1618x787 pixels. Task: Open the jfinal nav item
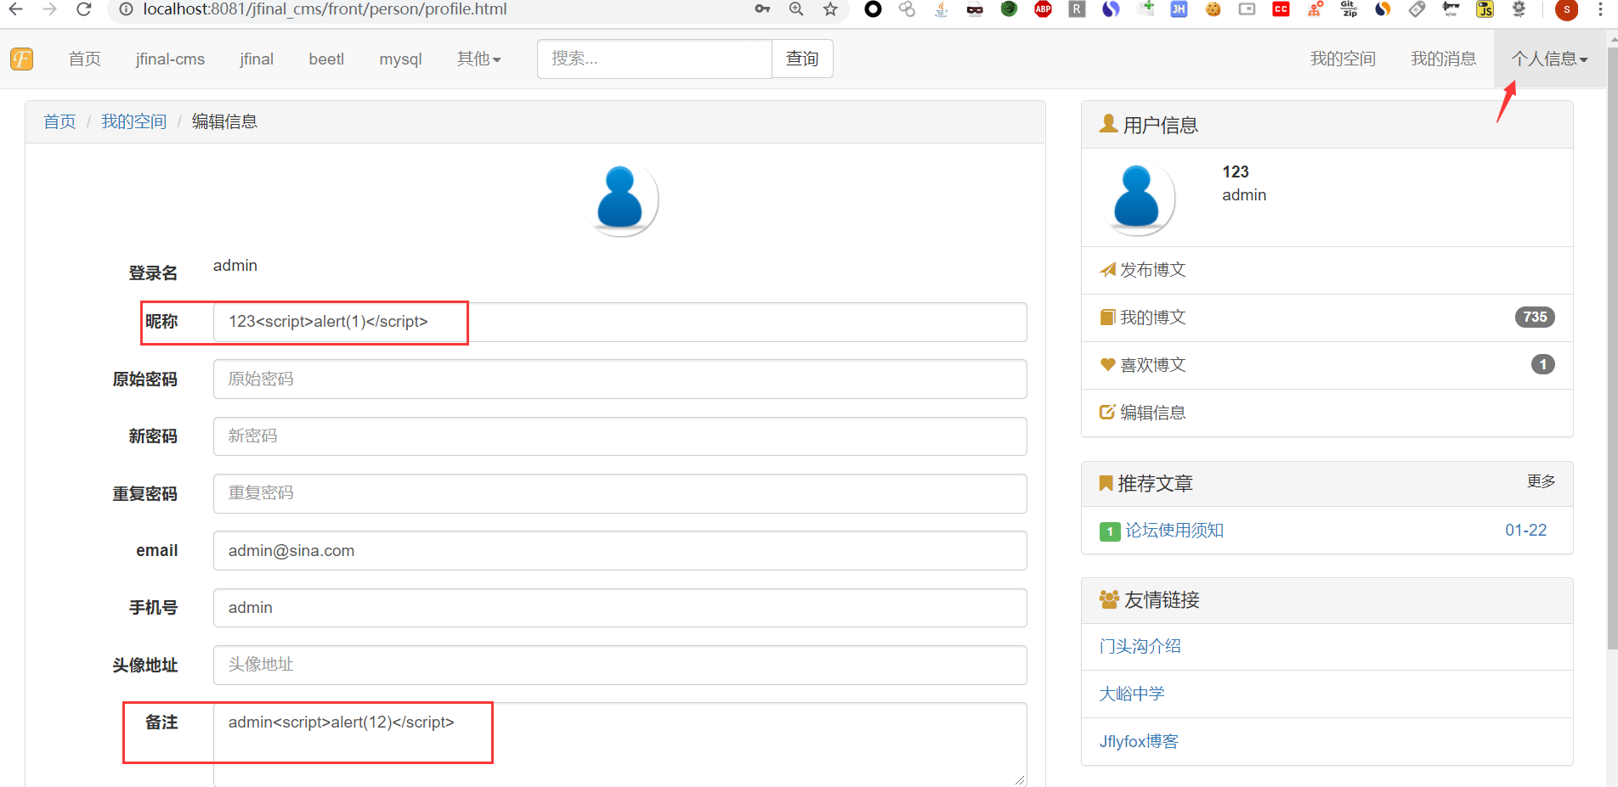pyautogui.click(x=257, y=59)
